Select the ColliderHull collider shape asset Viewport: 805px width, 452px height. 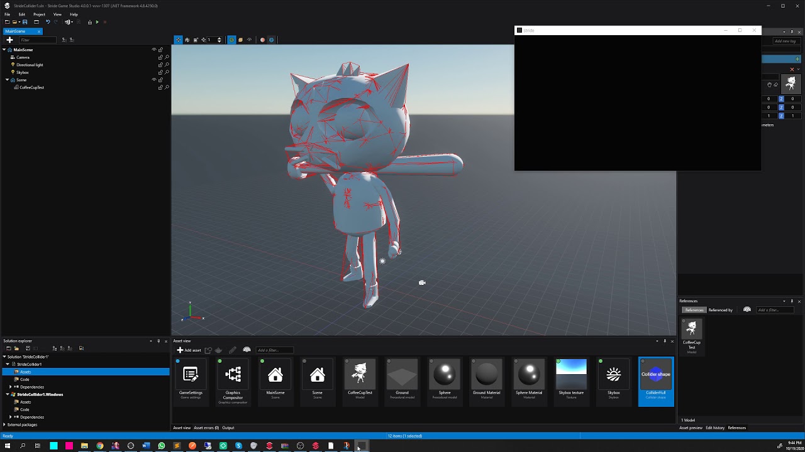656,382
